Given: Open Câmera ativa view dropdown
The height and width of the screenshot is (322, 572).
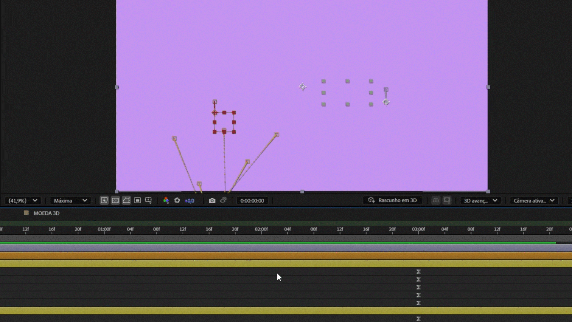Looking at the screenshot, I should coord(534,201).
